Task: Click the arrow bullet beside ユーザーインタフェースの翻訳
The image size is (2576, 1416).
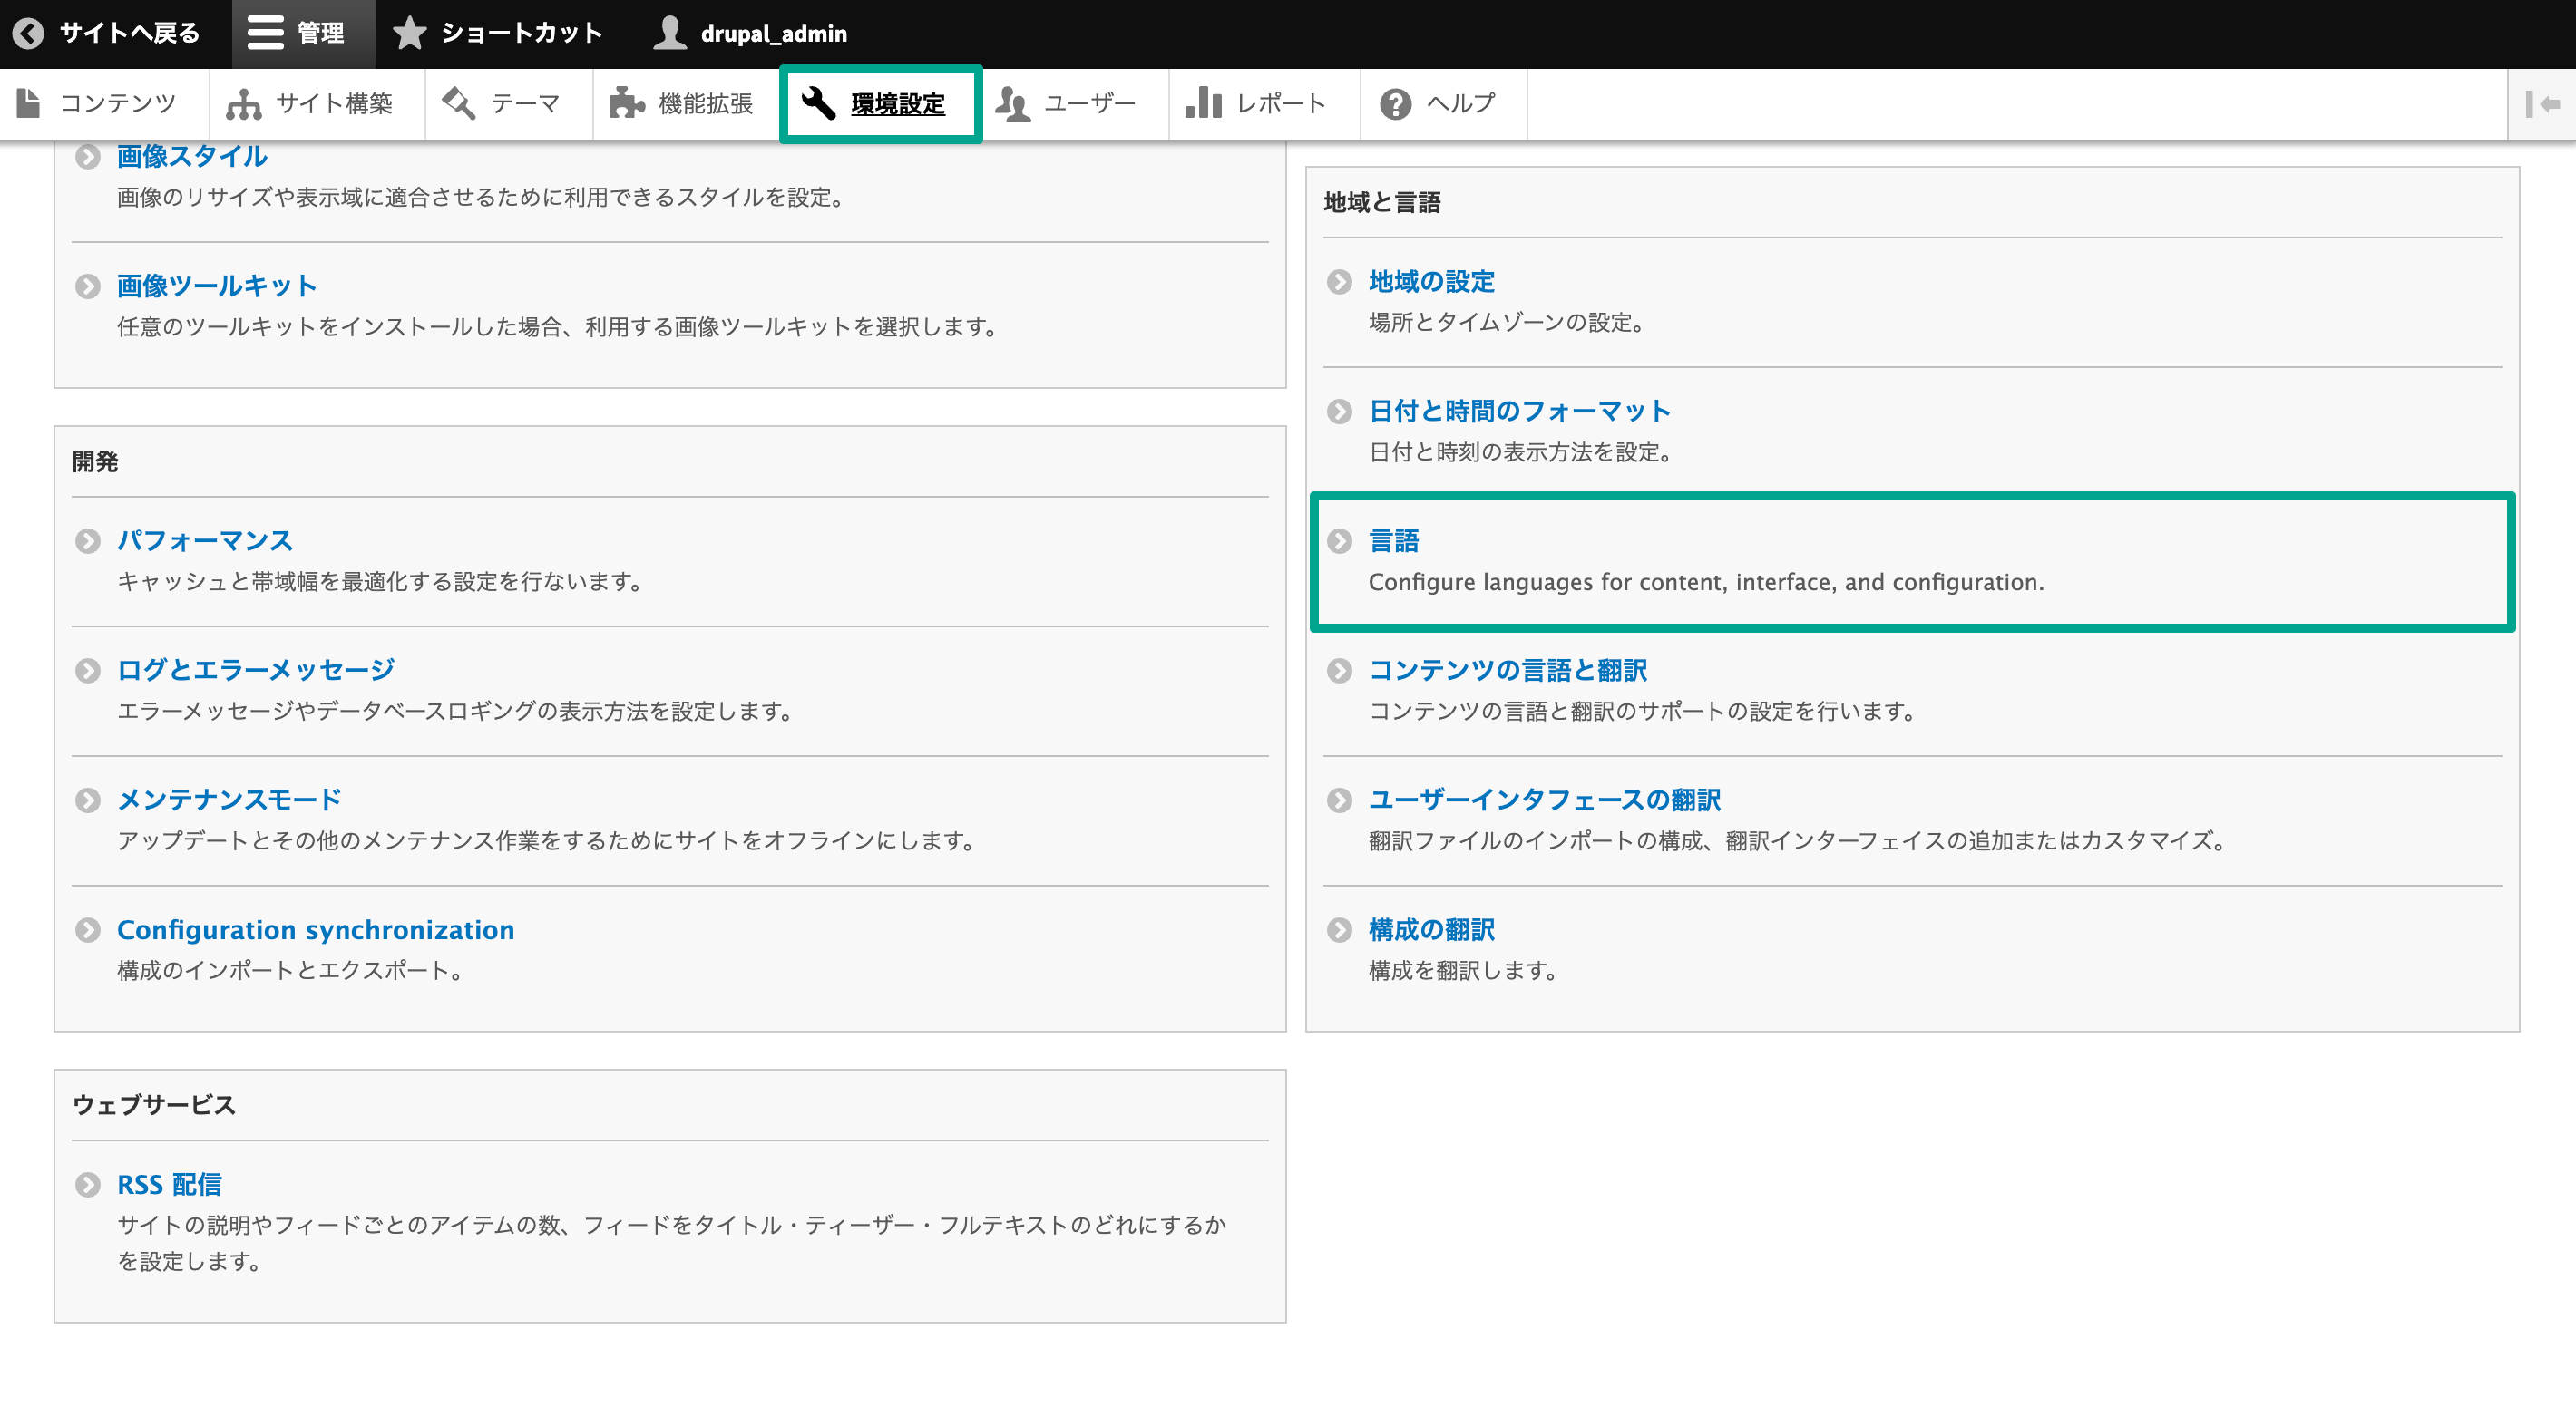Action: (1339, 800)
